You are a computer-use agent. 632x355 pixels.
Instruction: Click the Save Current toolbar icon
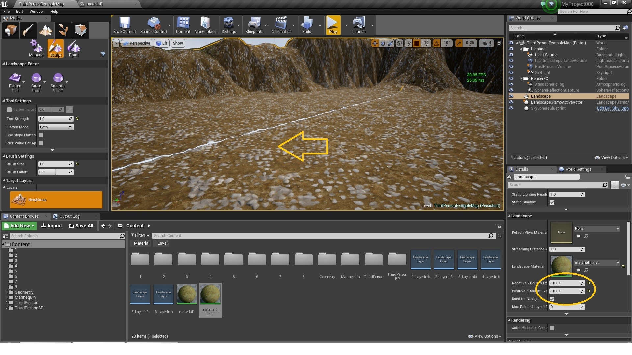tap(124, 25)
